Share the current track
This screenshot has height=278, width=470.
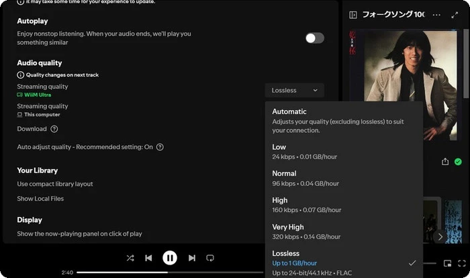coord(445,162)
